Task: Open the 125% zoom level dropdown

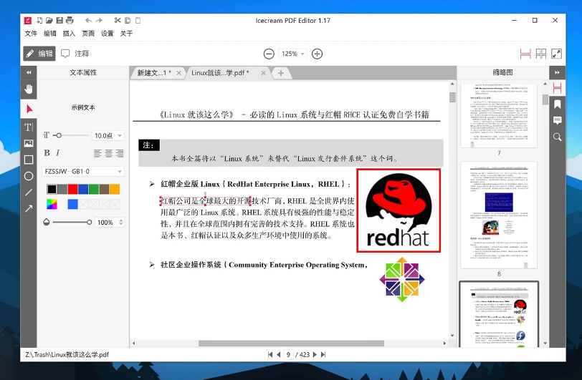Action: click(294, 54)
